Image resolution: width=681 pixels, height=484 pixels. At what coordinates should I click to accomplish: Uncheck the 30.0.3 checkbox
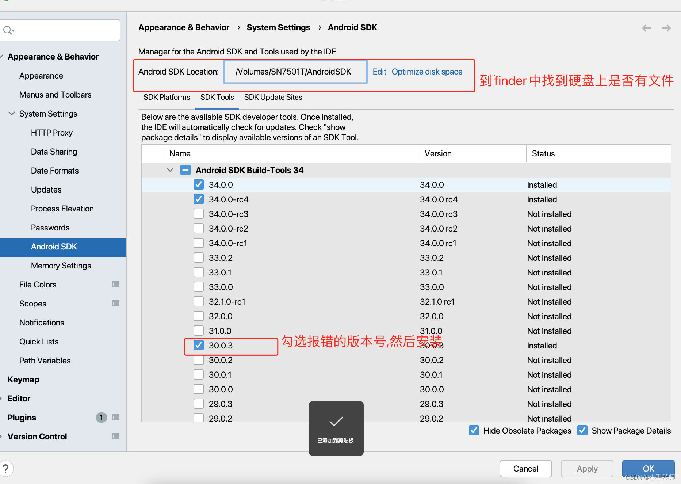pos(199,345)
